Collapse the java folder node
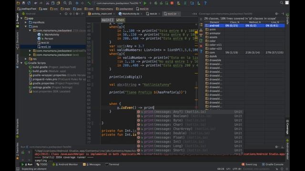 (x=26, y=27)
